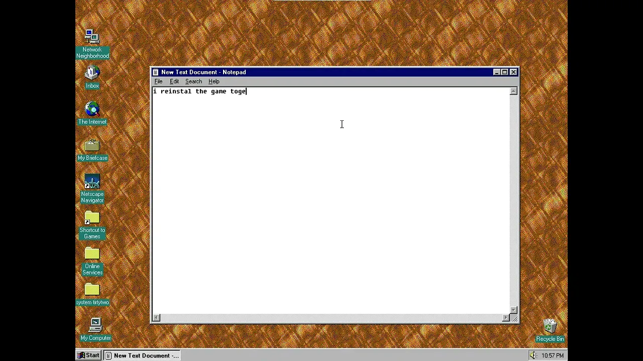Click The Internet desktop icon
This screenshot has width=643, height=361.
point(92,110)
